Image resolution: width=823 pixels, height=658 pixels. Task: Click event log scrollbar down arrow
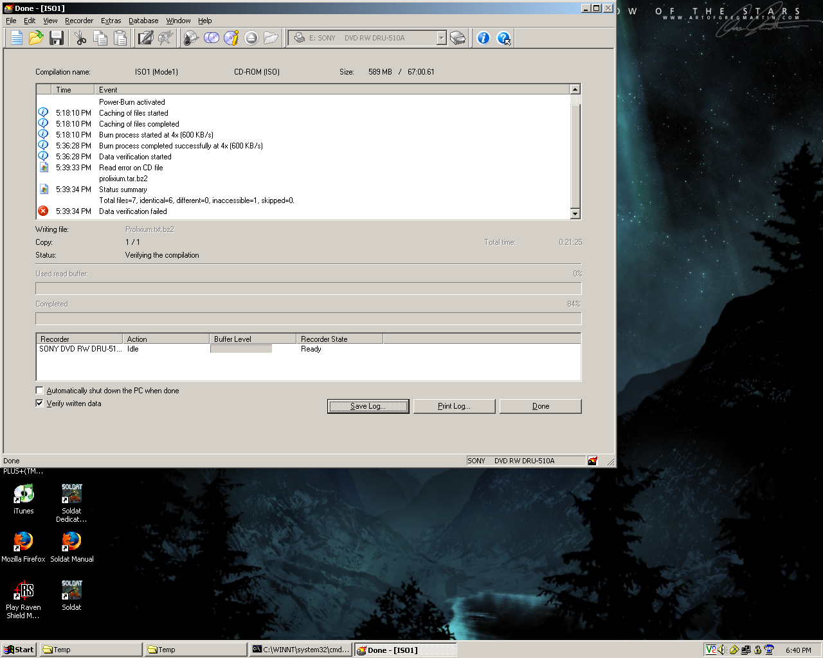coord(575,214)
